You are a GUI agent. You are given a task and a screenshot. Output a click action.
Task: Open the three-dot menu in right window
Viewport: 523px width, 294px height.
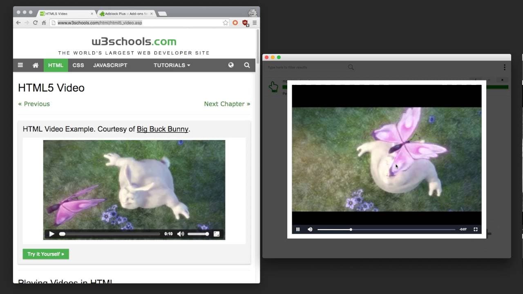504,67
